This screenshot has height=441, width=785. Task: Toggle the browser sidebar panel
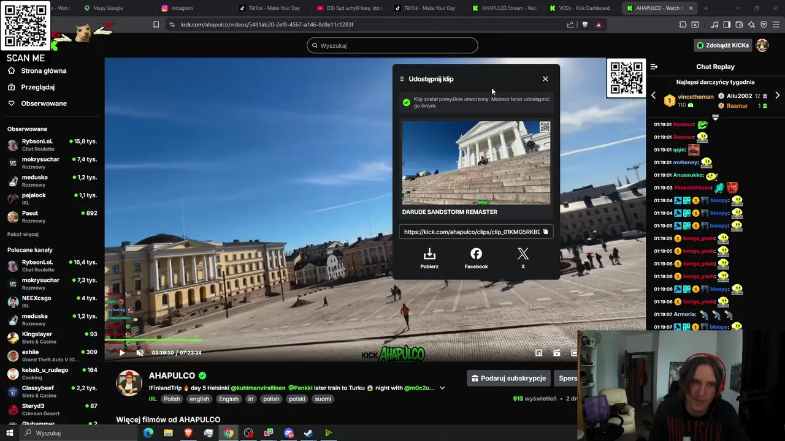727,24
